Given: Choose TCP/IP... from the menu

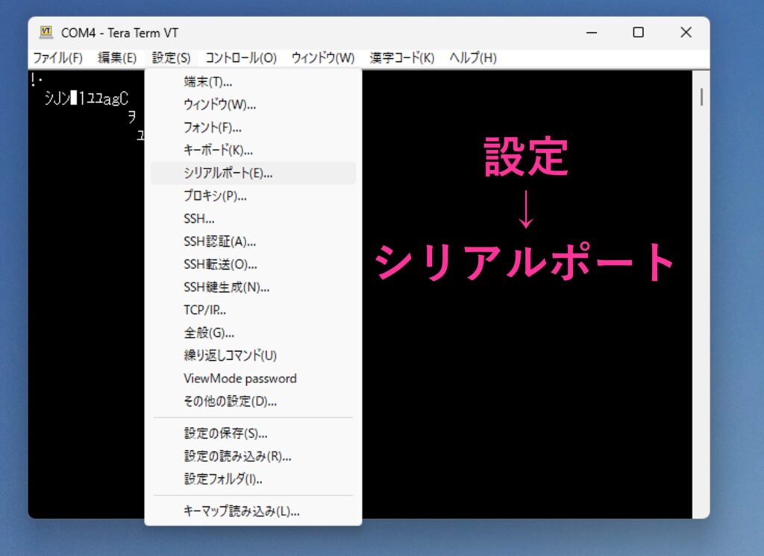Looking at the screenshot, I should pos(204,310).
